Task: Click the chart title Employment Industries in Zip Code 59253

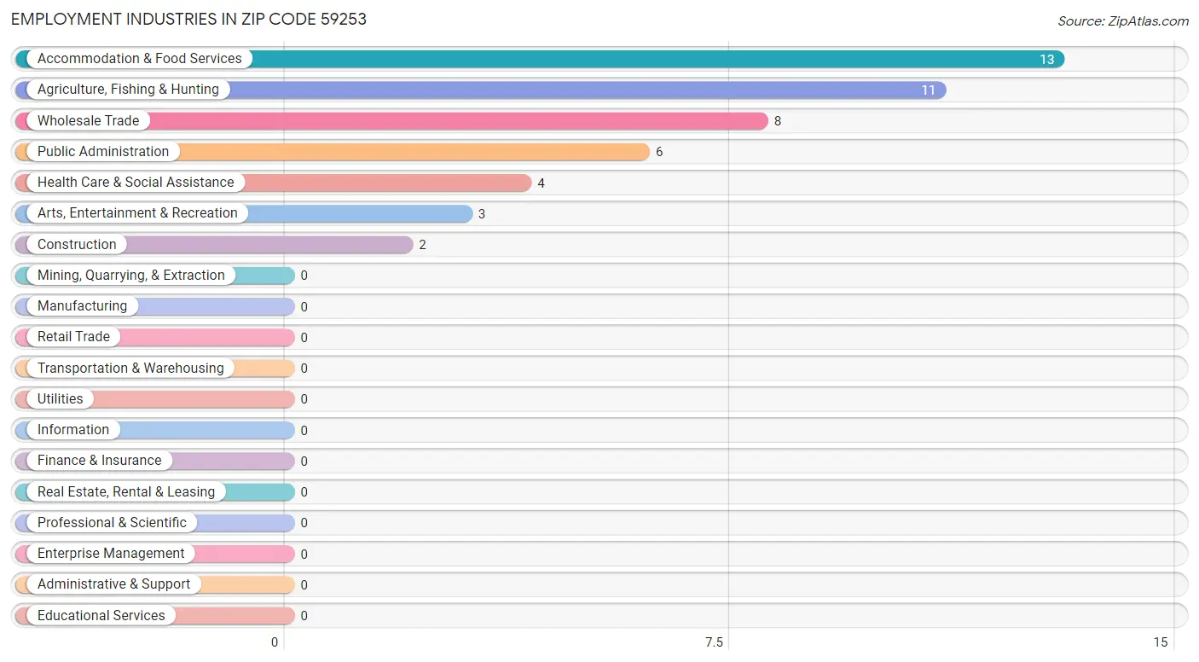Action: [188, 19]
